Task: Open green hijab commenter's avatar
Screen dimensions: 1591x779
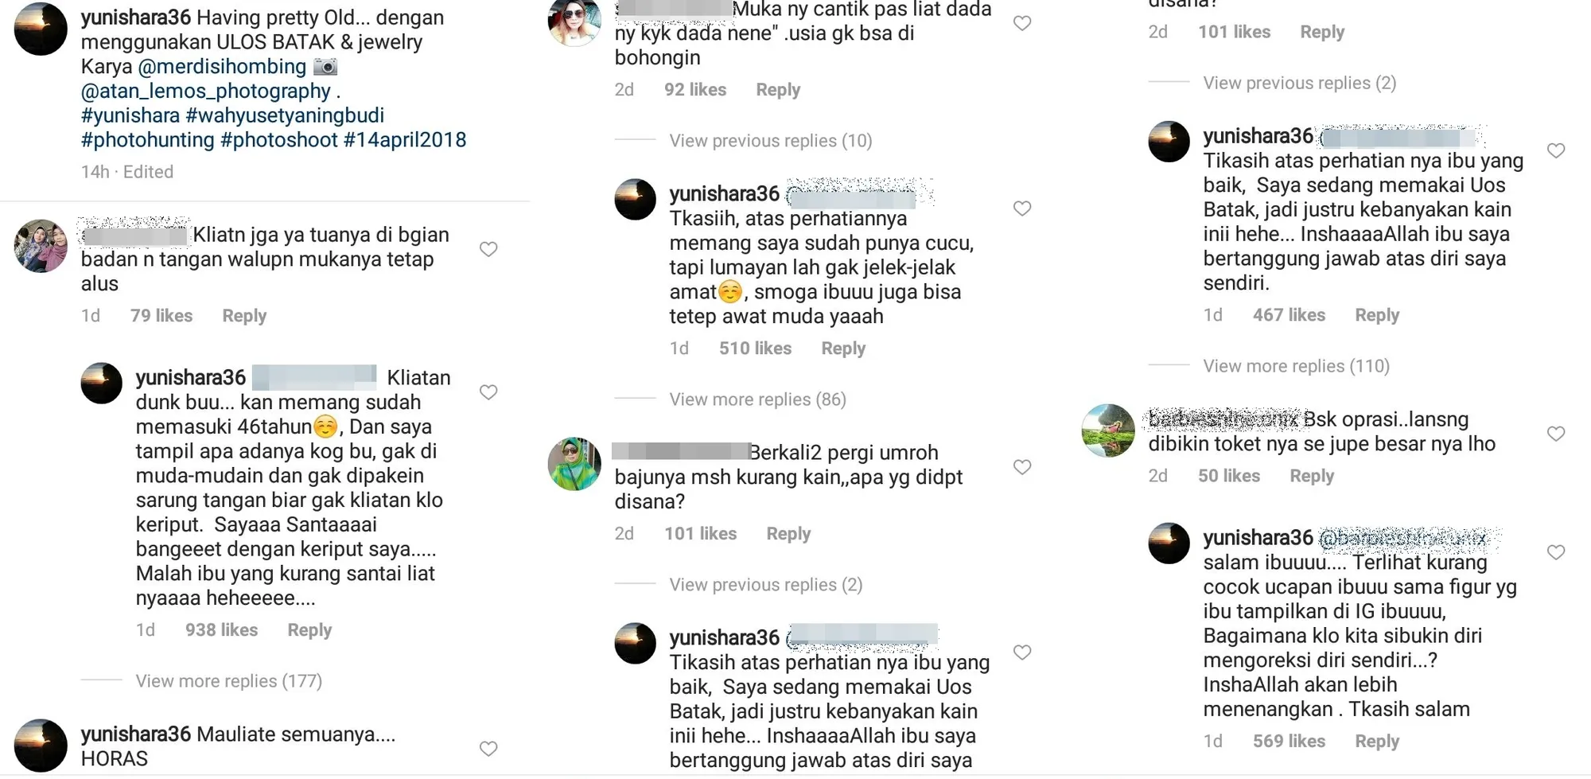Action: point(574,464)
